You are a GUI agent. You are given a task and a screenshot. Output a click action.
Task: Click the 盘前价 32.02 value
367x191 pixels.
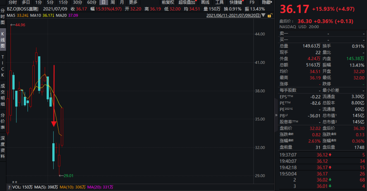click(315, 128)
